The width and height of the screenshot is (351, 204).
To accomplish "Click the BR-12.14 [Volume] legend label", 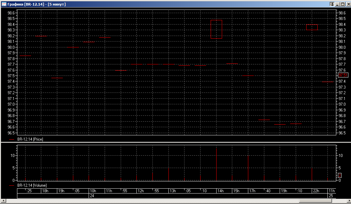I will [32, 185].
